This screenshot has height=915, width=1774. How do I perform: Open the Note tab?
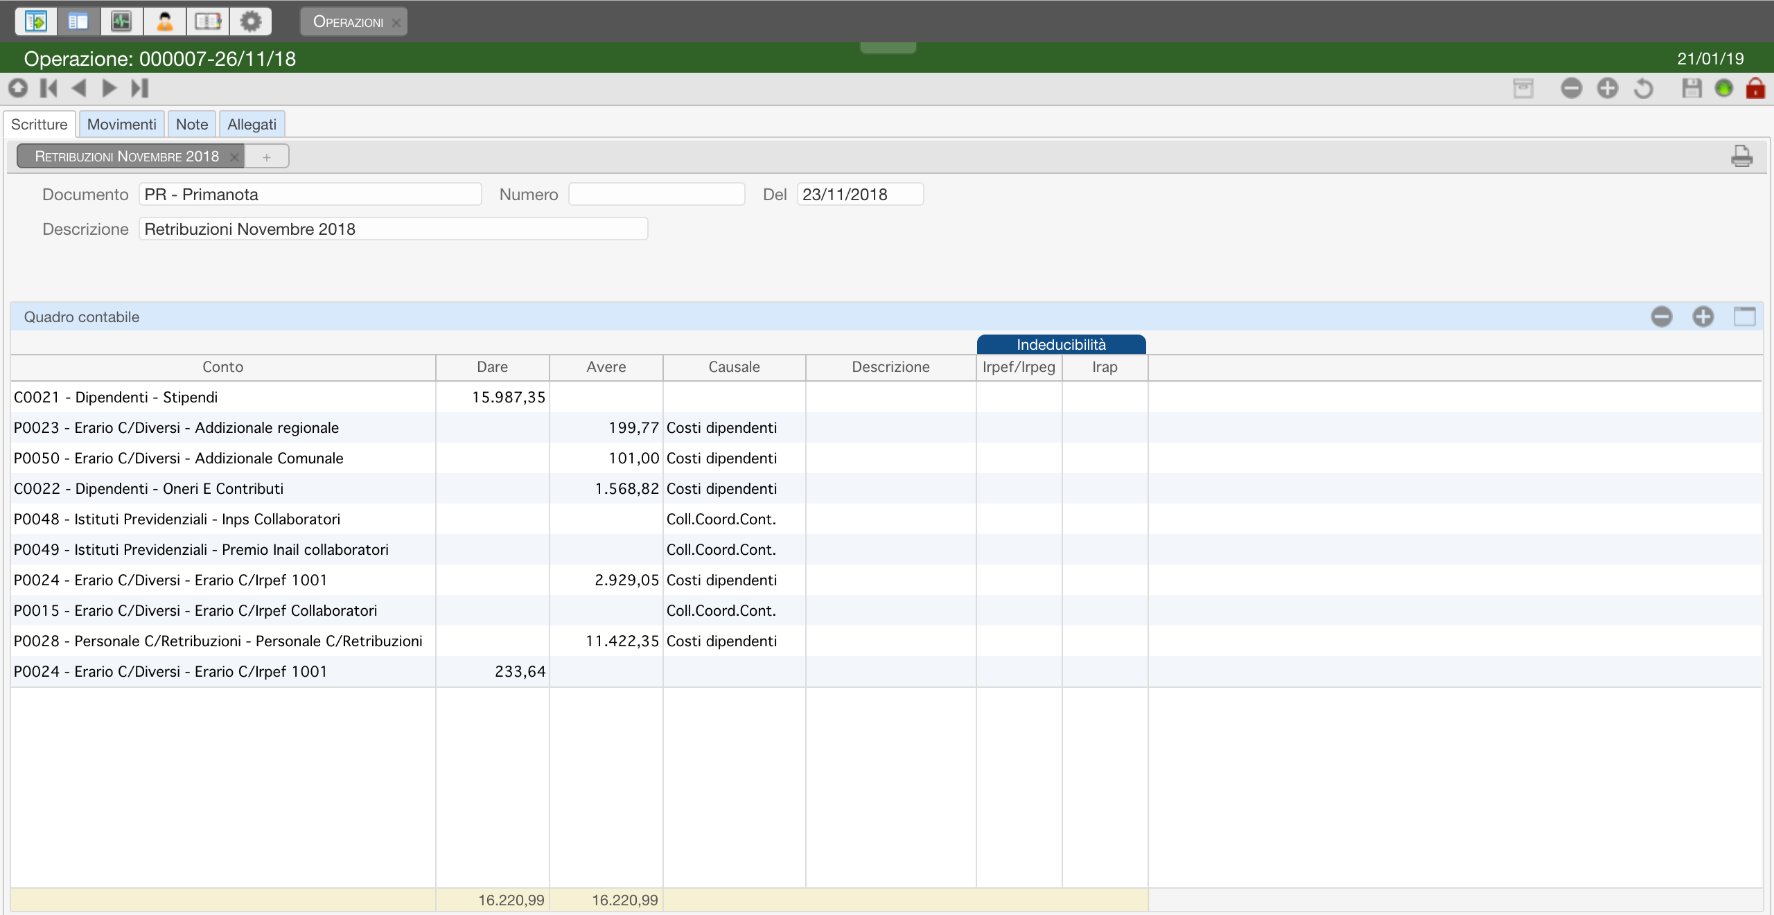(192, 124)
